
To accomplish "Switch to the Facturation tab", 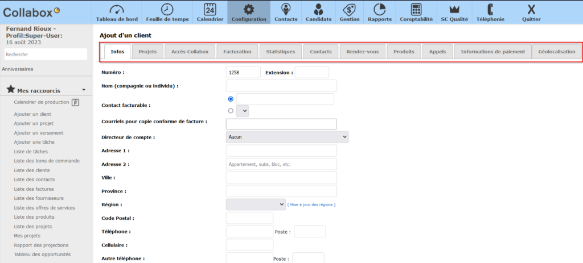I will [x=237, y=52].
